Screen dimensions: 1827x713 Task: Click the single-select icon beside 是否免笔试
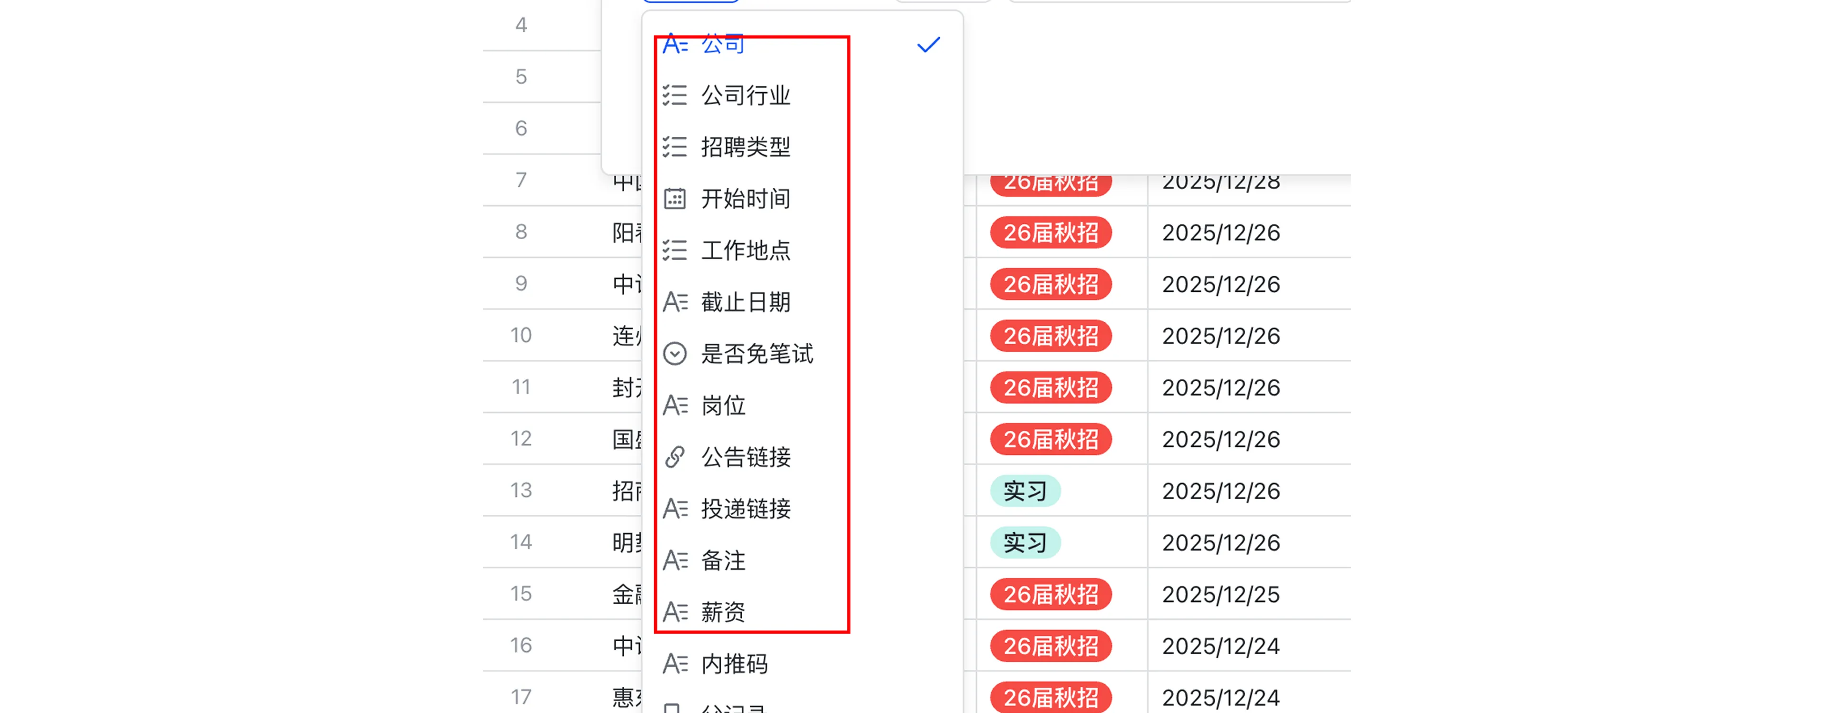(675, 354)
